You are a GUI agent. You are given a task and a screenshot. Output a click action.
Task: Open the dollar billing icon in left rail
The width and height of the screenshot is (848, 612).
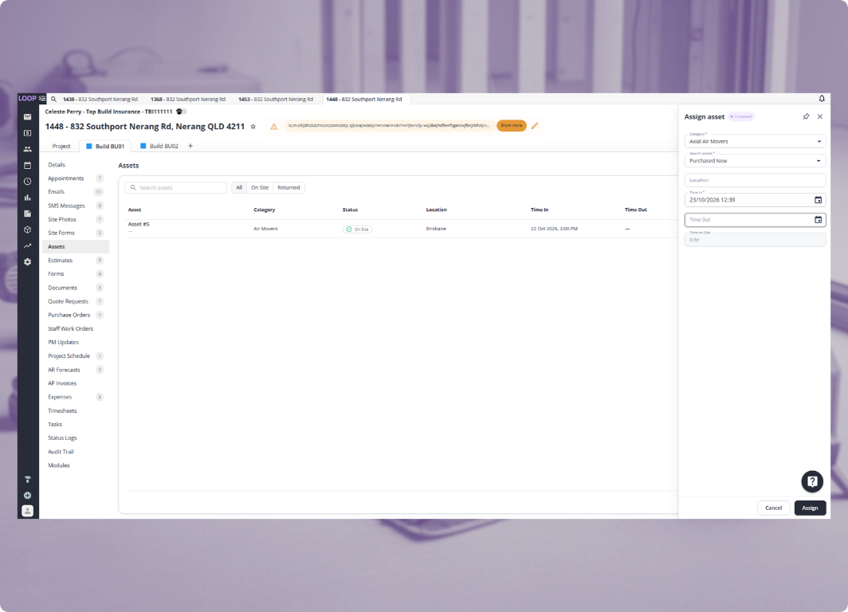click(x=28, y=133)
